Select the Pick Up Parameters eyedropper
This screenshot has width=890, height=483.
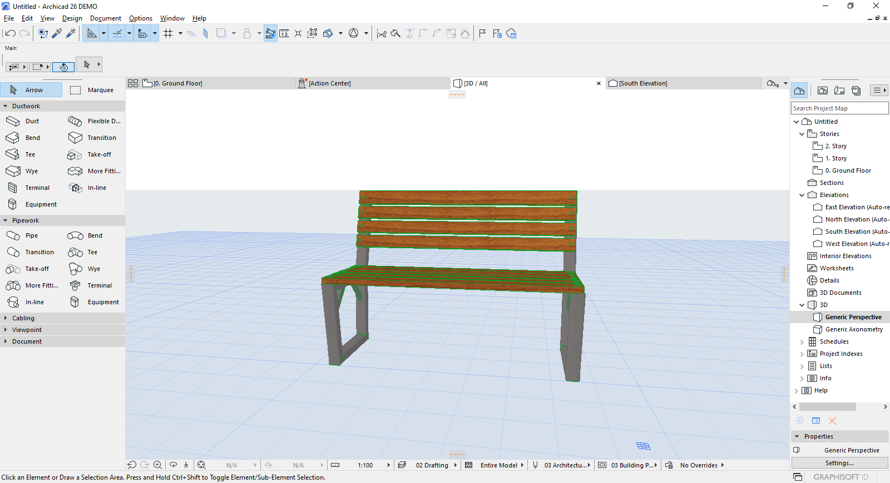(57, 34)
